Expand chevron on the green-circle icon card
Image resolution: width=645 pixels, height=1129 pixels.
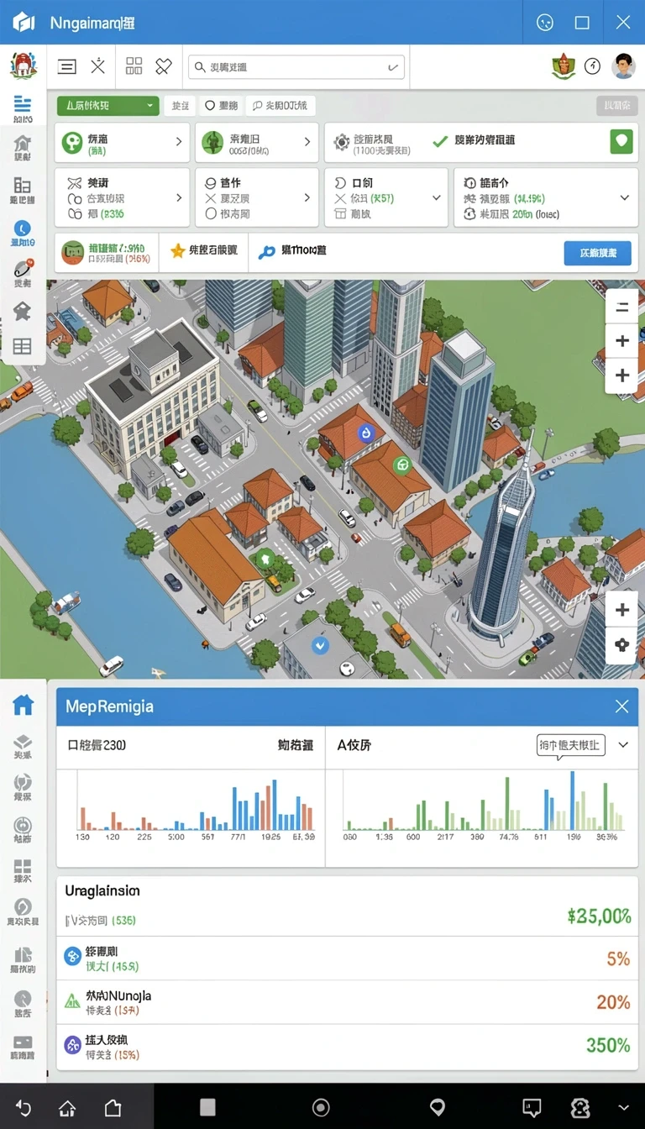click(x=179, y=142)
